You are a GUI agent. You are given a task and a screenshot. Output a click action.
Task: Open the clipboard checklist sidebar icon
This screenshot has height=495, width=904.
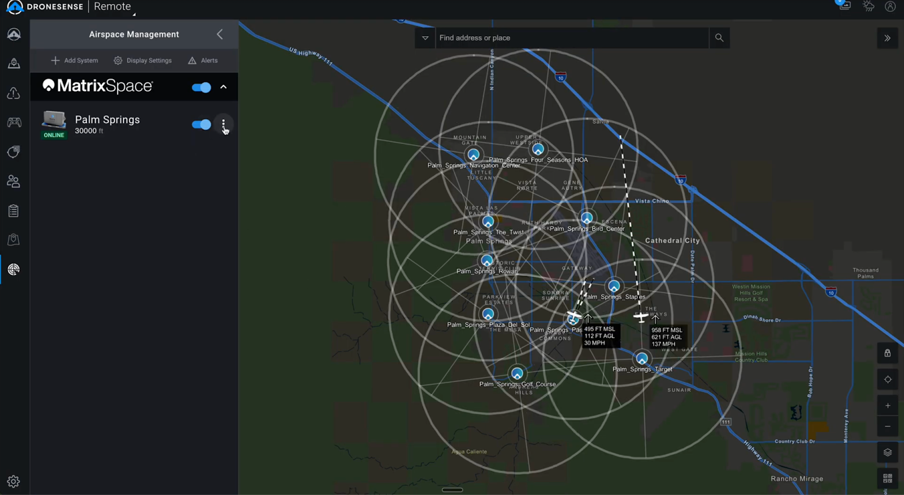14,210
